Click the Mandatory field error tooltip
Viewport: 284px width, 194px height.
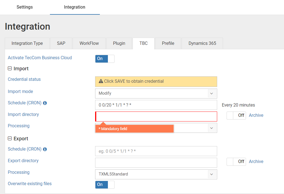pos(135,129)
